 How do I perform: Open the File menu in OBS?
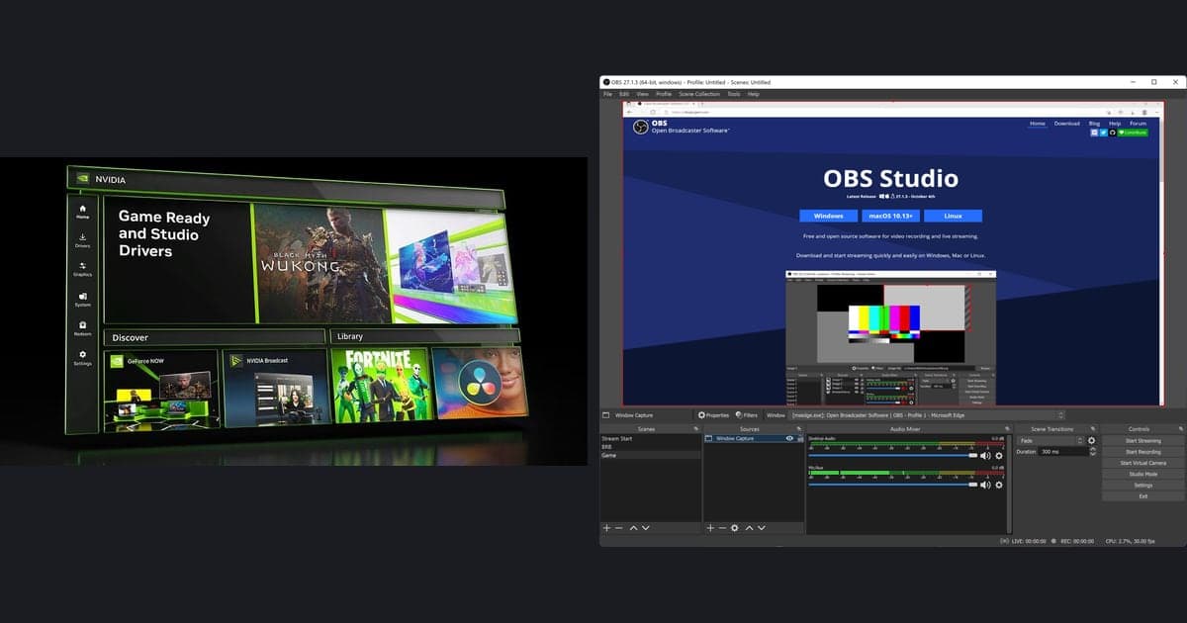608,94
